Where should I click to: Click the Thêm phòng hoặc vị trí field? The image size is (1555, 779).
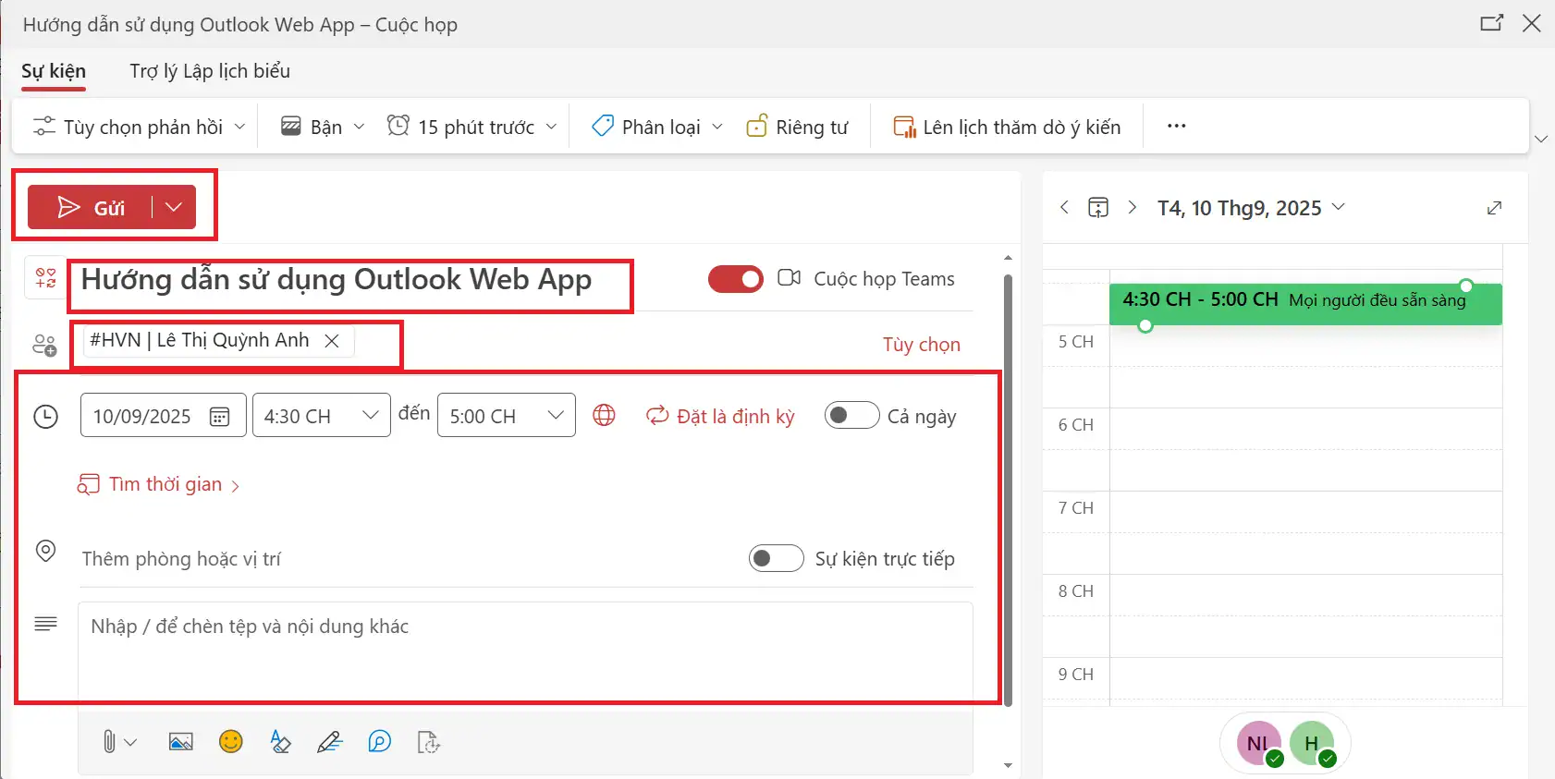coord(407,559)
